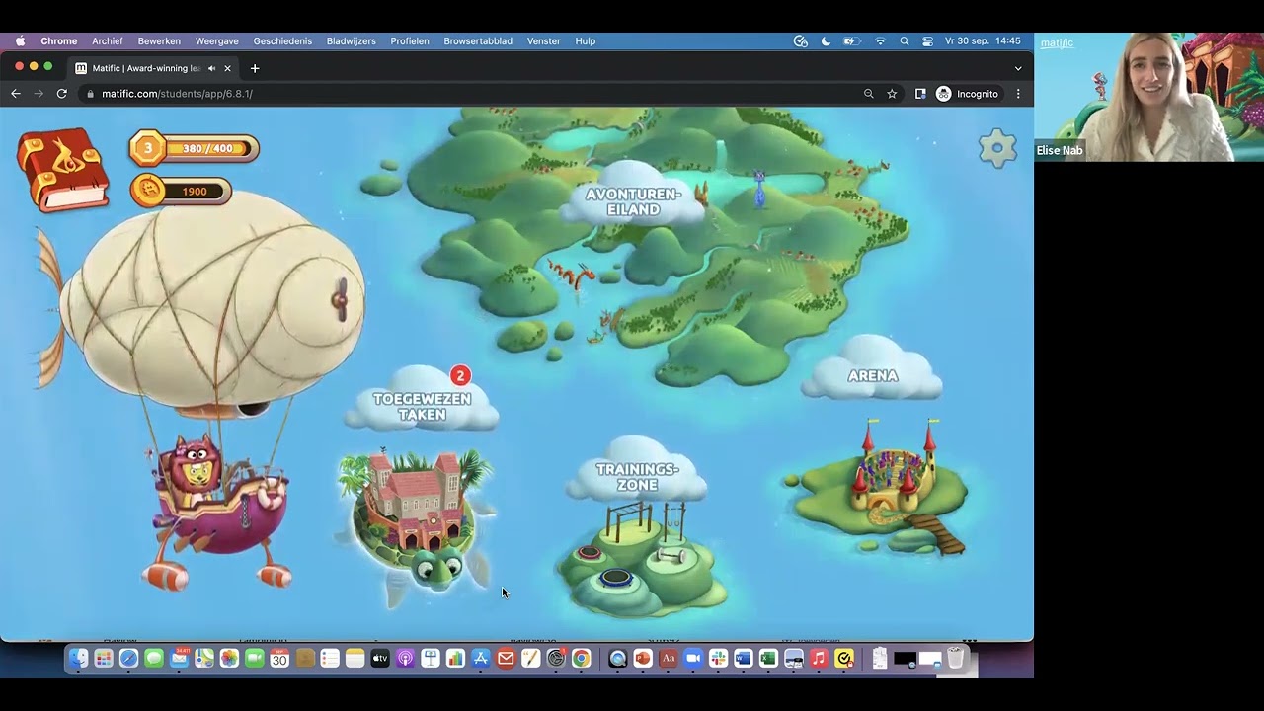Open the Bladwijzers menu

coord(352,41)
